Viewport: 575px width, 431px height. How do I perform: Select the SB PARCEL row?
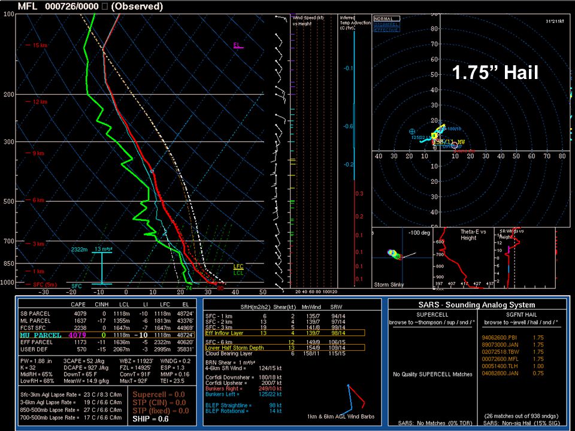107,314
